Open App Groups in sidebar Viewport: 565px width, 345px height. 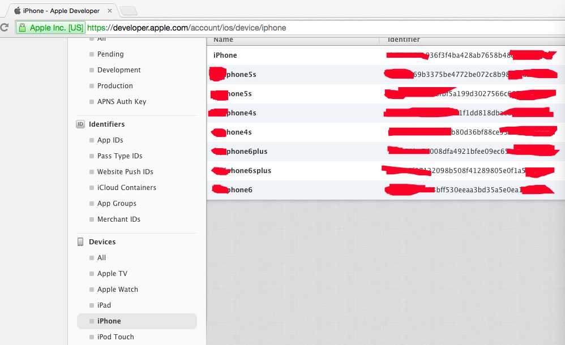(x=117, y=204)
